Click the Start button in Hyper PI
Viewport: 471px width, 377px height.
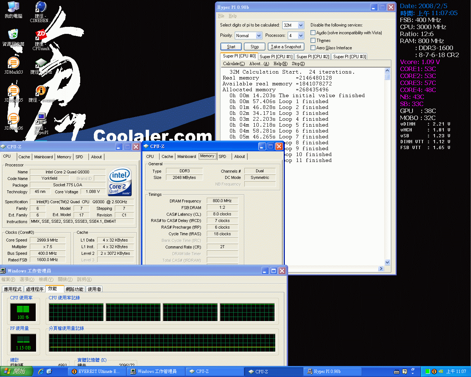click(x=231, y=47)
